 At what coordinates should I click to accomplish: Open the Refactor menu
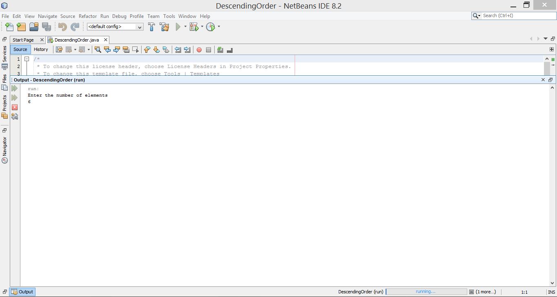coord(88,16)
